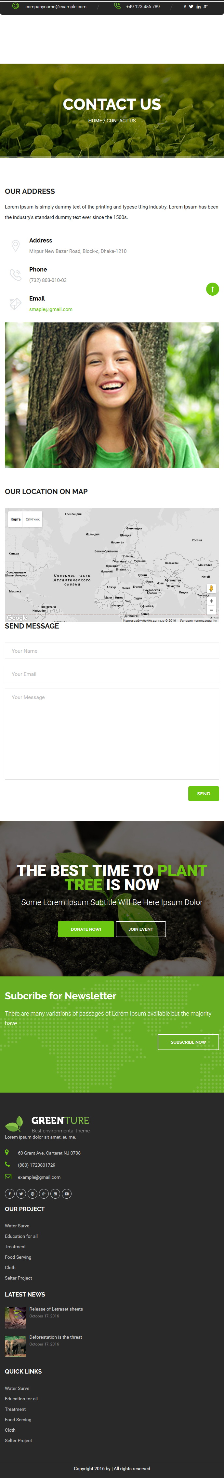This screenshot has width=224, height=1478.
Task: Click the Twitter icon in top bar
Action: pyautogui.click(x=191, y=7)
